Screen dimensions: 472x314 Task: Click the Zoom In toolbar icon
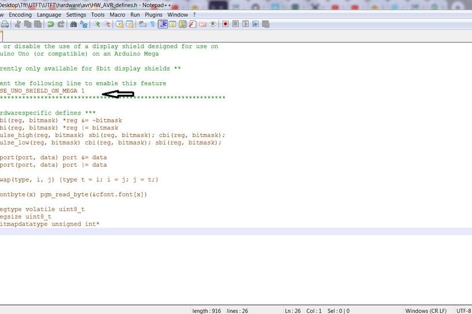coord(97,24)
